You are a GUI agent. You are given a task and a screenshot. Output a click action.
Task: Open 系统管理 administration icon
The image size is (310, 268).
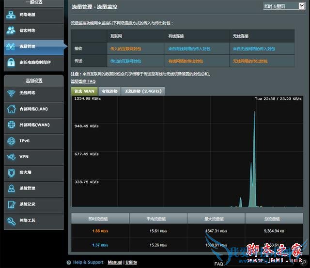(x=11, y=189)
